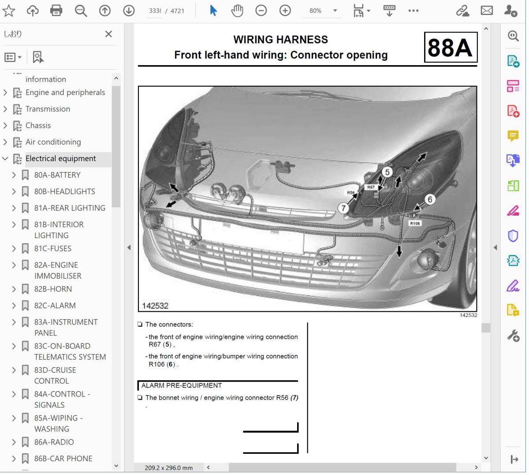Screen dimensions: 529x475
Task: Expand the Engine and peripherals bookmark
Action: 5,92
